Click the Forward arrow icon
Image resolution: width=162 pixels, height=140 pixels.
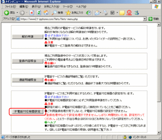(22, 13)
